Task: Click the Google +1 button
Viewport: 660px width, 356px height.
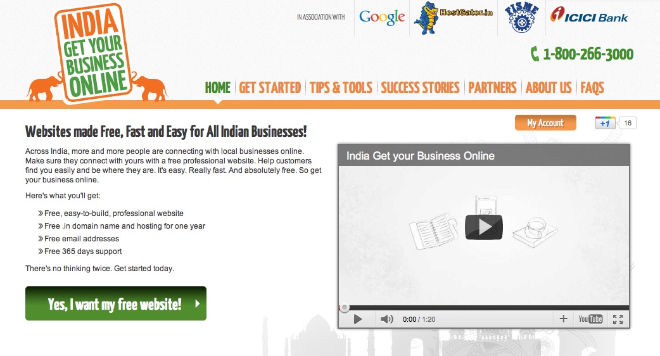Action: click(605, 123)
